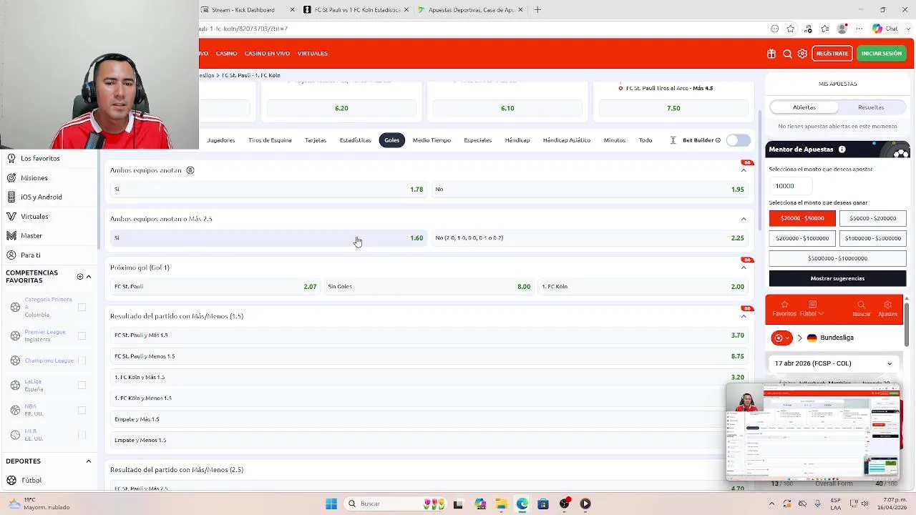Image resolution: width=916 pixels, height=515 pixels.
Task: Open site search magnifier icon
Action: (x=787, y=54)
